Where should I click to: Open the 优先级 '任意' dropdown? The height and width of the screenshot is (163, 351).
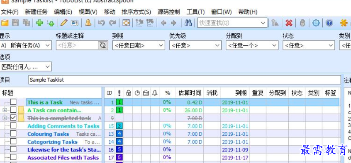pos(195,45)
